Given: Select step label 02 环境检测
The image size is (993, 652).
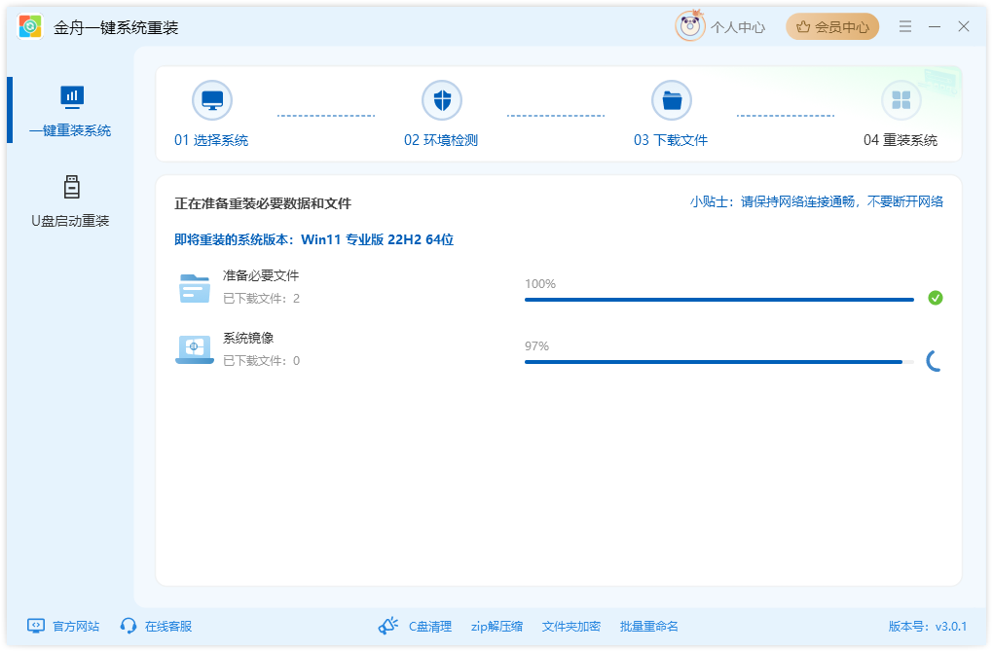Looking at the screenshot, I should tap(441, 140).
